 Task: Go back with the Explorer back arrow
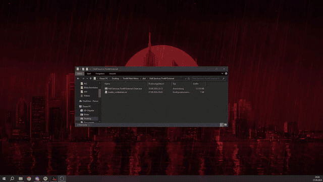[78, 78]
